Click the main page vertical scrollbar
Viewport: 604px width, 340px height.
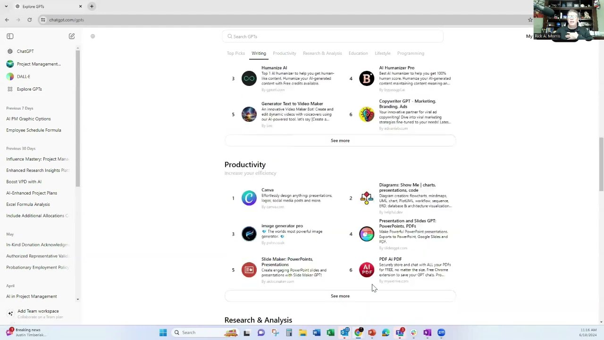click(601, 164)
